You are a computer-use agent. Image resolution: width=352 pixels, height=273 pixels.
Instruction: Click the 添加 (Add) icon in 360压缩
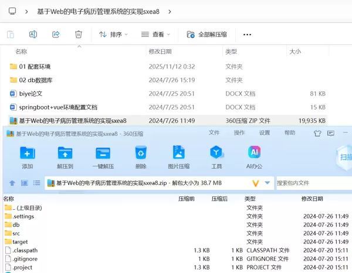(27, 153)
